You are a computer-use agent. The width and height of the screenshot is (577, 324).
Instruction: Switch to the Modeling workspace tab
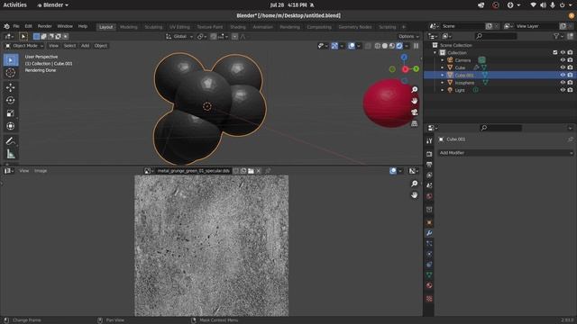(128, 27)
